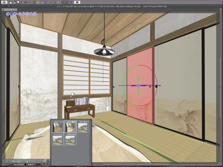This screenshot has width=223, height=167.
Task: Toggle Snap to Special Ruler icon
Action: tap(67, 2)
